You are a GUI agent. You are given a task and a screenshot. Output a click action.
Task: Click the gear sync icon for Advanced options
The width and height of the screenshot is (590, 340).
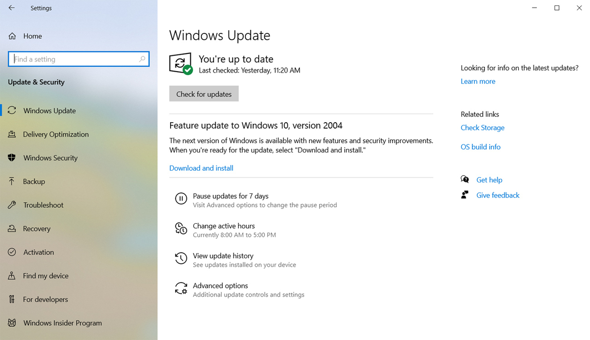point(181,288)
